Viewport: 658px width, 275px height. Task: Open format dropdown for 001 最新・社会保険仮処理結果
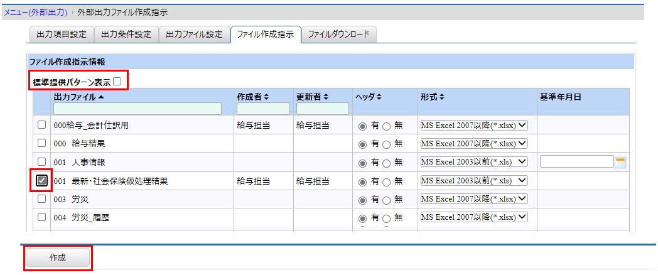474,181
